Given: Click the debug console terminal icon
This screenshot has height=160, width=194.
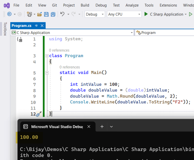Looking at the screenshot, I should point(26,127).
